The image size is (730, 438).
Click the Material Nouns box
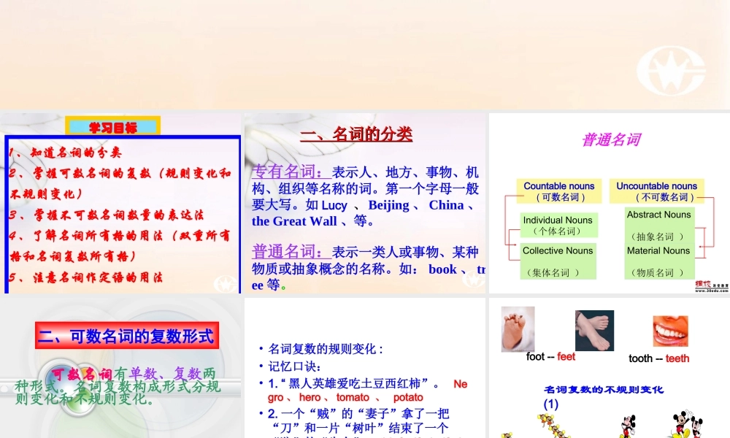[659, 261]
